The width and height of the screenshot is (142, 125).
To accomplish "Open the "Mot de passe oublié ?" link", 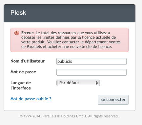I will pos(31,99).
